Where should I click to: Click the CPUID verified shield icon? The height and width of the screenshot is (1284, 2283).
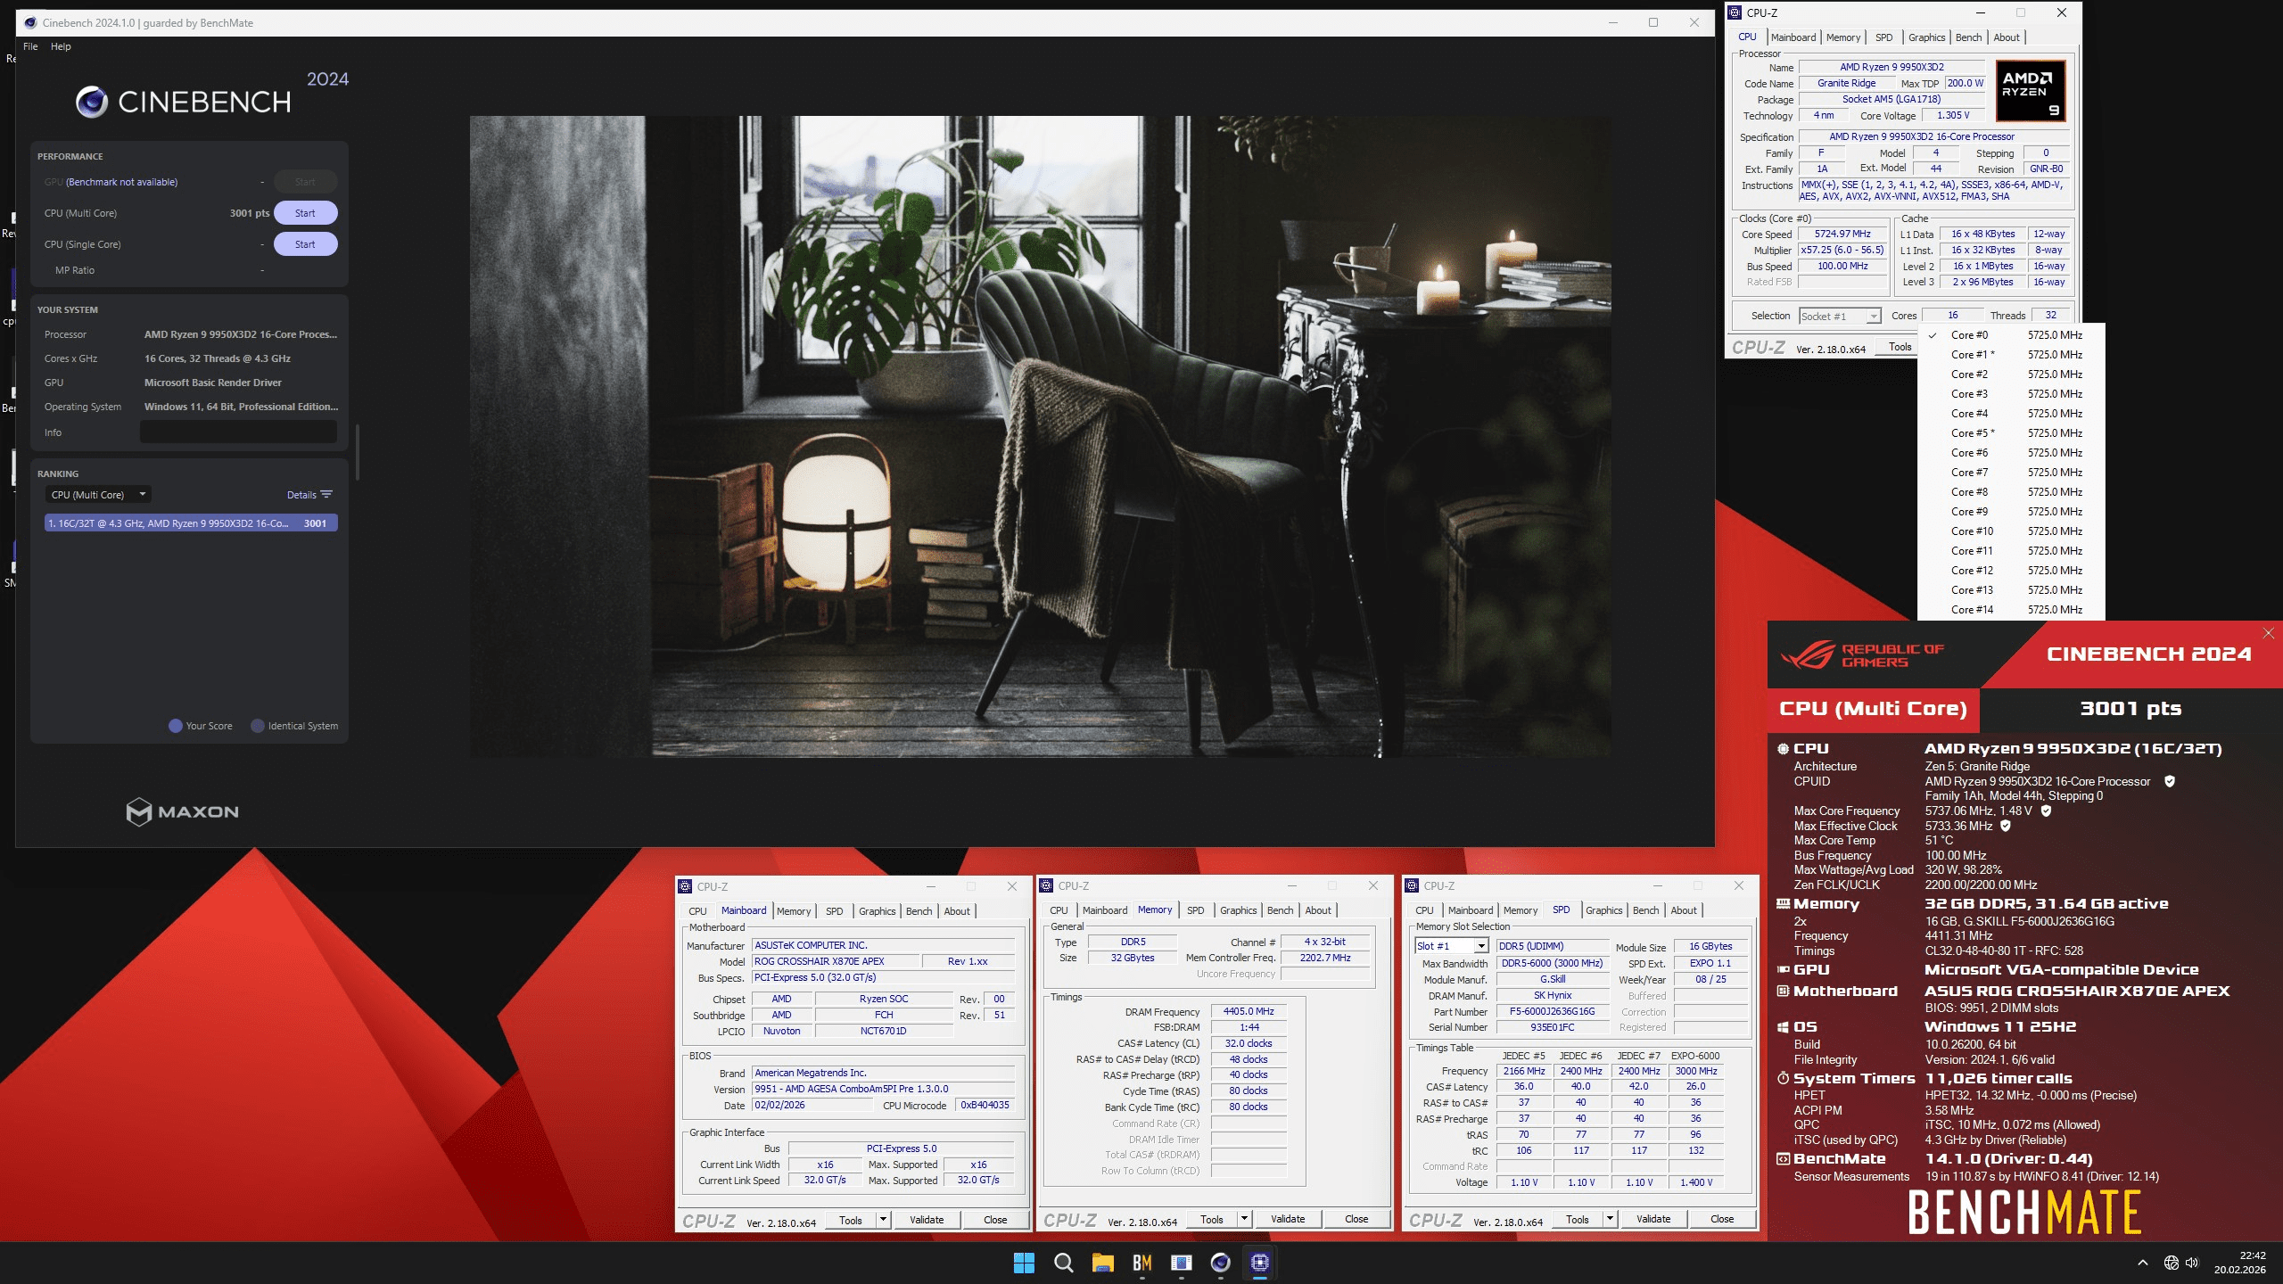point(2169,781)
